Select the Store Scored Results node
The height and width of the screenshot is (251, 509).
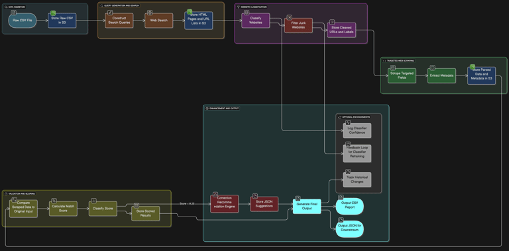(145, 213)
